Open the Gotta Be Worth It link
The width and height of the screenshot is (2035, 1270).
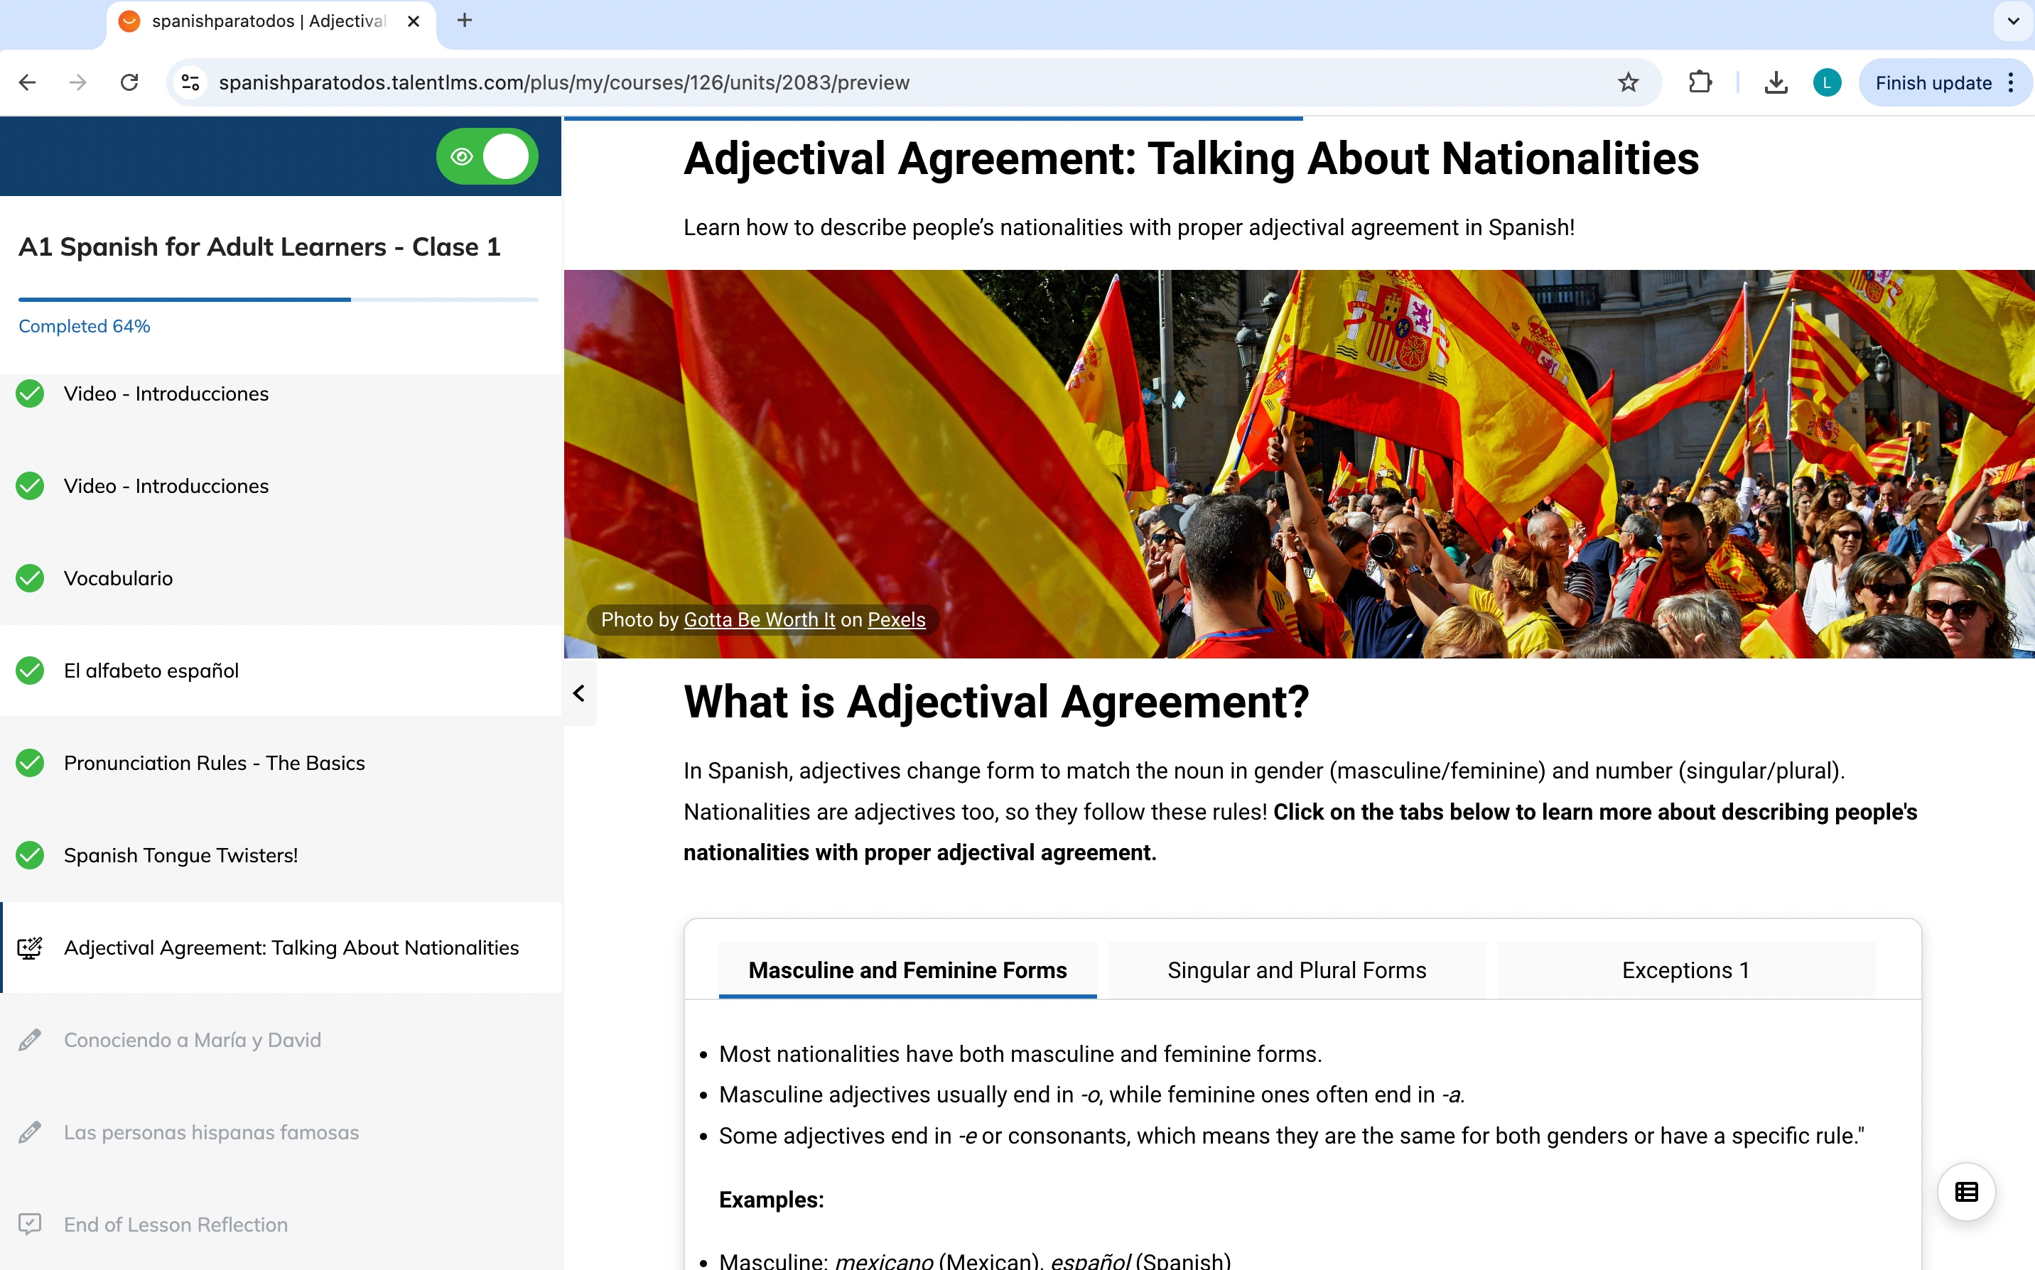pos(759,620)
